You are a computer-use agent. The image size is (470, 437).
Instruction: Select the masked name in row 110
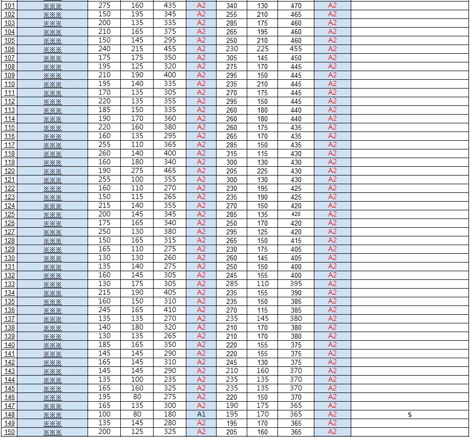(52, 84)
